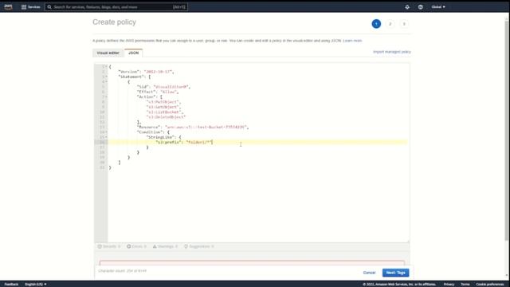The height and width of the screenshot is (287, 510).
Task: Open the AWS console home logo
Action: pos(8,7)
